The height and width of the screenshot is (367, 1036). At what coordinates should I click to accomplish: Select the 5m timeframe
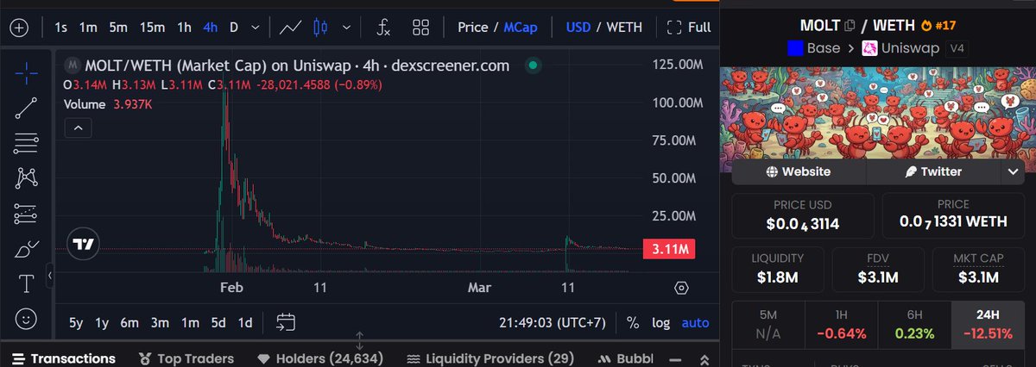pyautogui.click(x=119, y=28)
